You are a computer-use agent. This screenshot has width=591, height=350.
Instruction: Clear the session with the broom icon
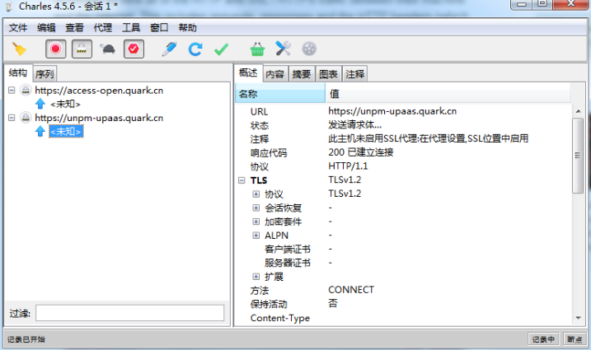19,49
